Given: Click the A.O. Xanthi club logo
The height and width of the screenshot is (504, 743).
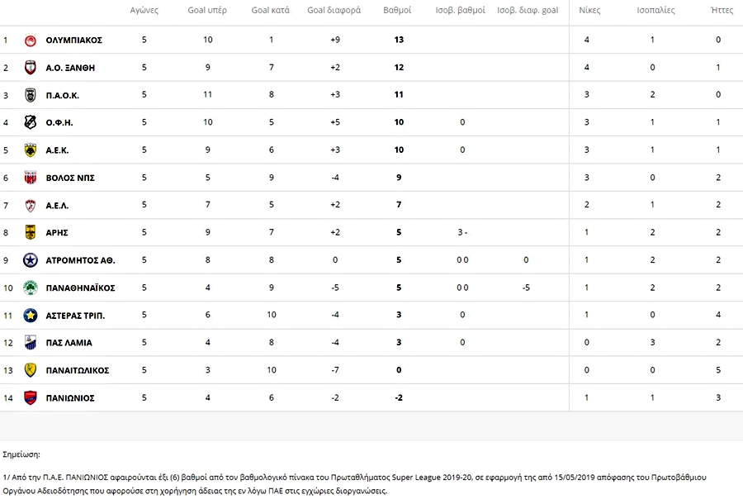Looking at the screenshot, I should [31, 68].
